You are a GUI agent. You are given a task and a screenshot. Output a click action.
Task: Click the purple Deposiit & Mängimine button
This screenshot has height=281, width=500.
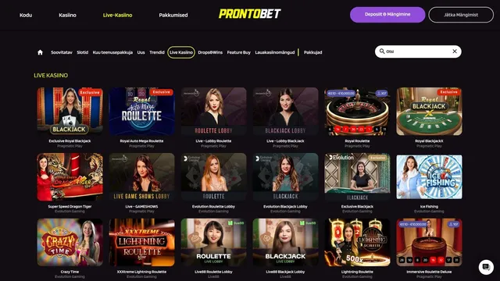(x=387, y=15)
